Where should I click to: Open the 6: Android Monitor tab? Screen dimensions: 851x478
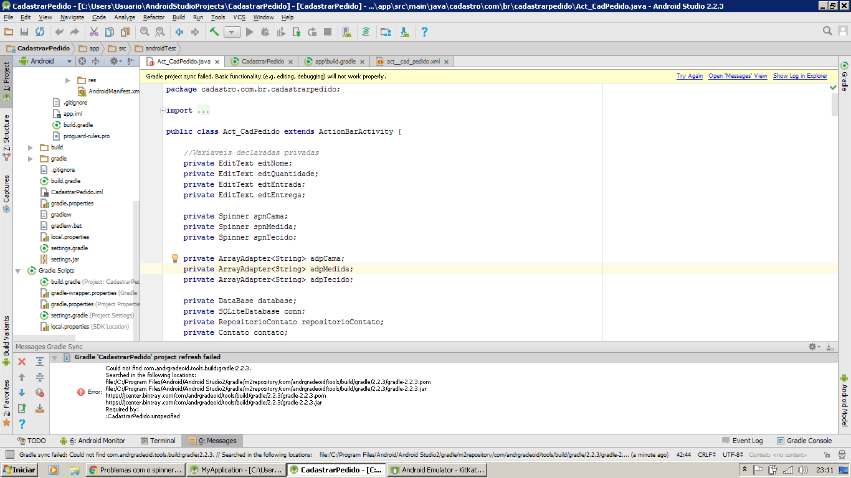click(x=92, y=441)
